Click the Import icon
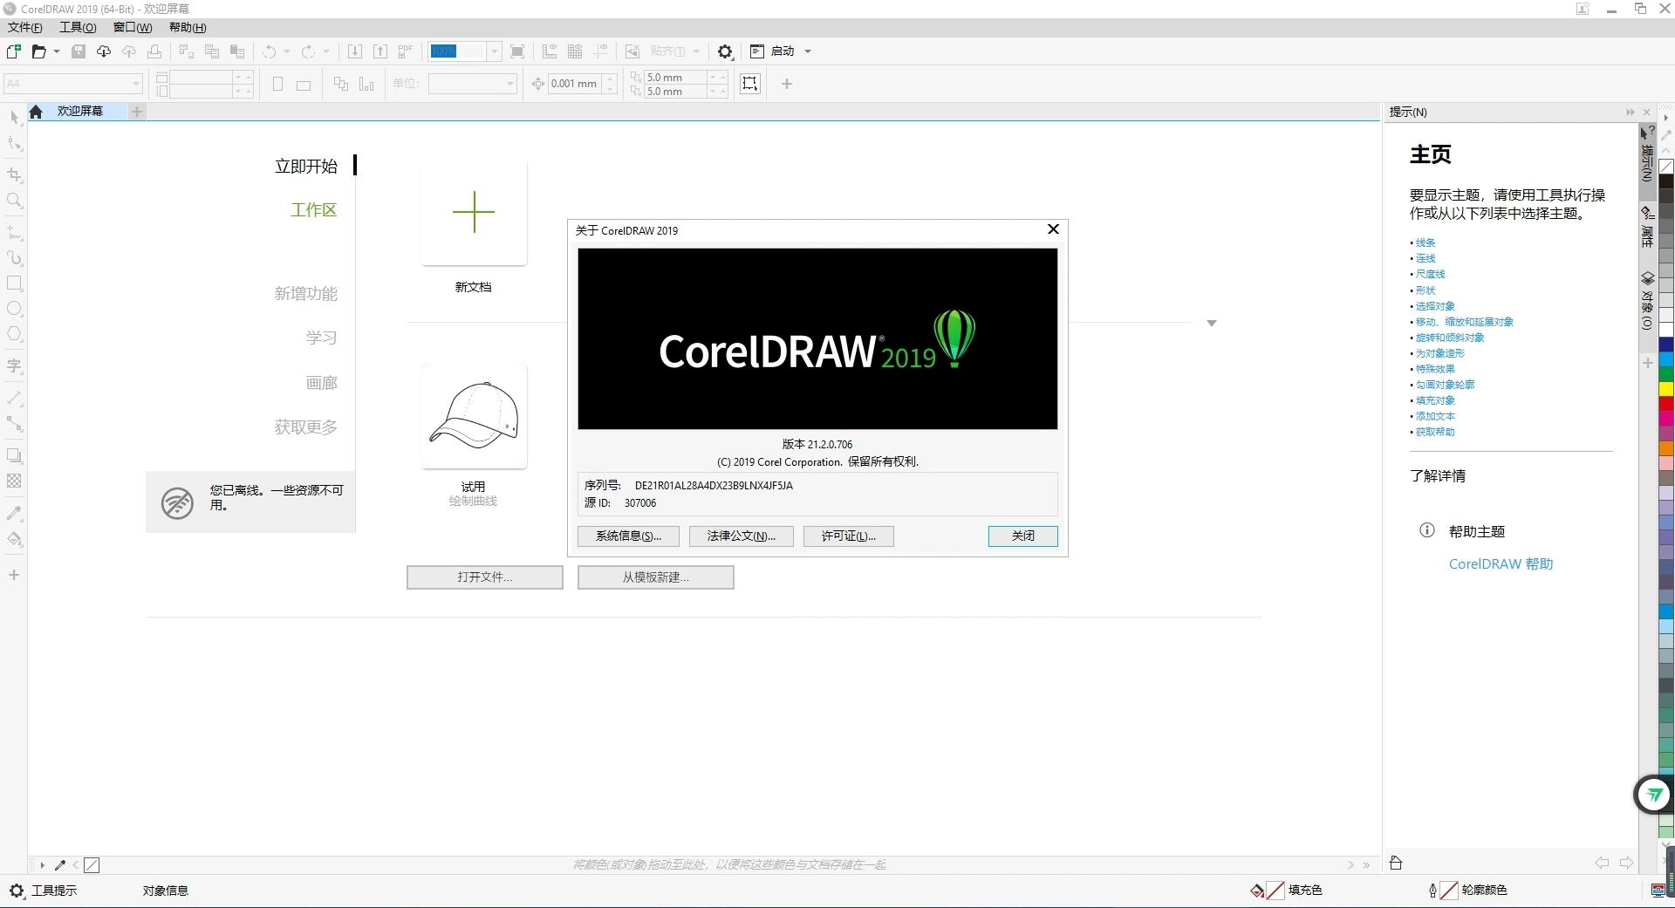 [355, 51]
